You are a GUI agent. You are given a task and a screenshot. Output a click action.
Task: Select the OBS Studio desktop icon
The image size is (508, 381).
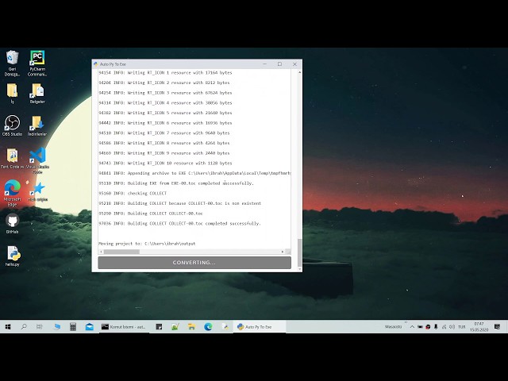[13, 125]
